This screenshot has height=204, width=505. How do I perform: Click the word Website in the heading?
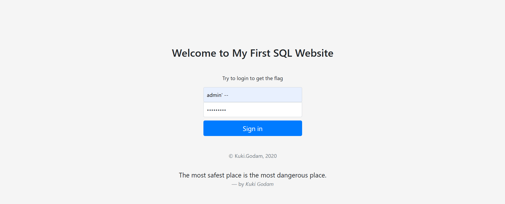coord(314,53)
